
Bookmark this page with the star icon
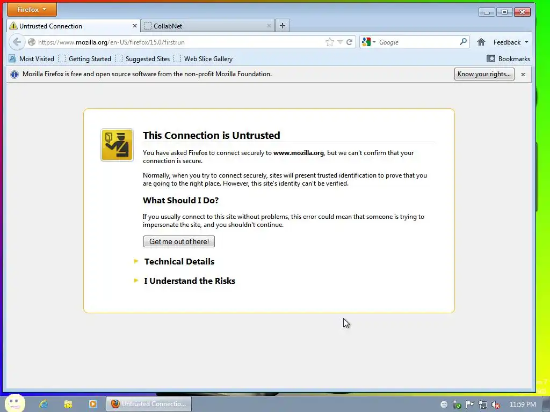pyautogui.click(x=330, y=42)
